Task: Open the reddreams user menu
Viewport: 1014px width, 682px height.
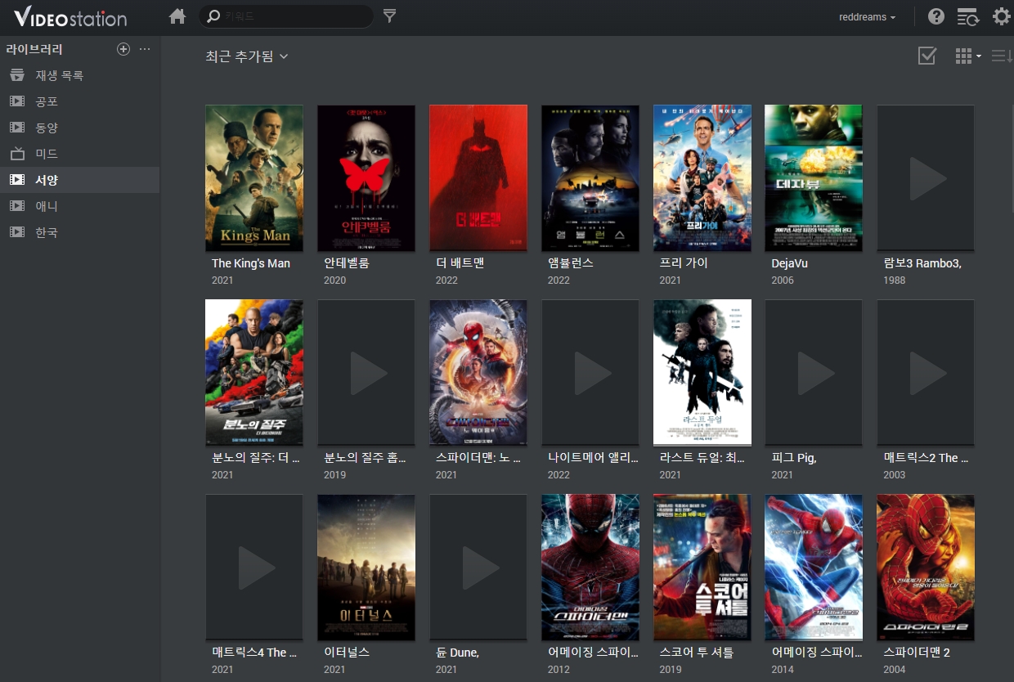Action: point(867,17)
